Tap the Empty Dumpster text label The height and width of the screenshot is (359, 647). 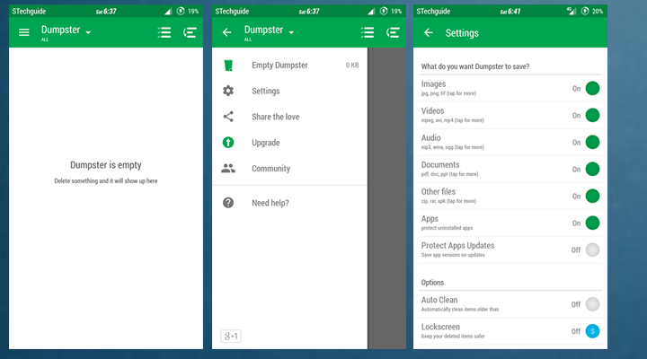pyautogui.click(x=279, y=66)
